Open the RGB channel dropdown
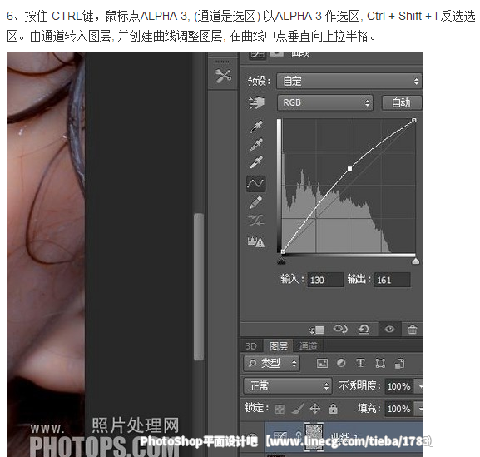Image resolution: width=480 pixels, height=457 pixels. (325, 102)
